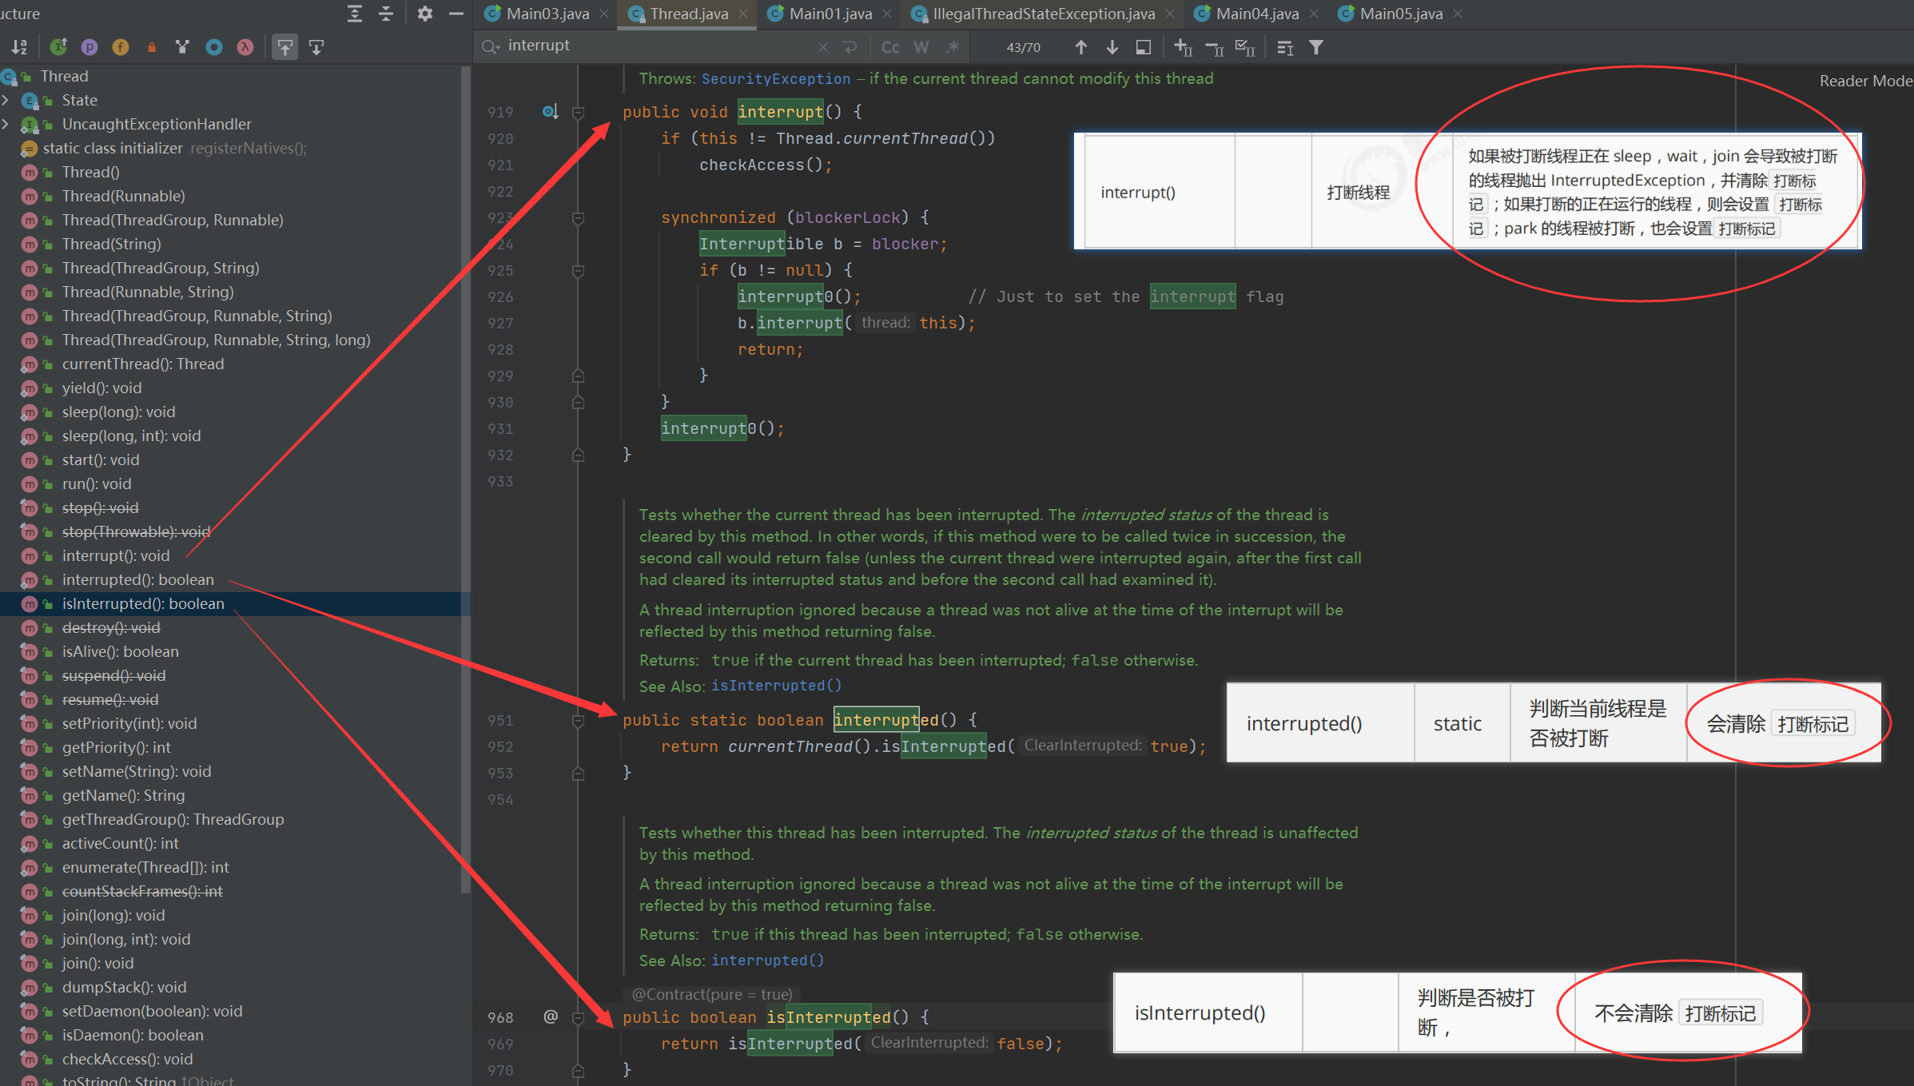Select isInterrupted(): boolean in Structure
Screen dimensions: 1914x1086
point(143,603)
